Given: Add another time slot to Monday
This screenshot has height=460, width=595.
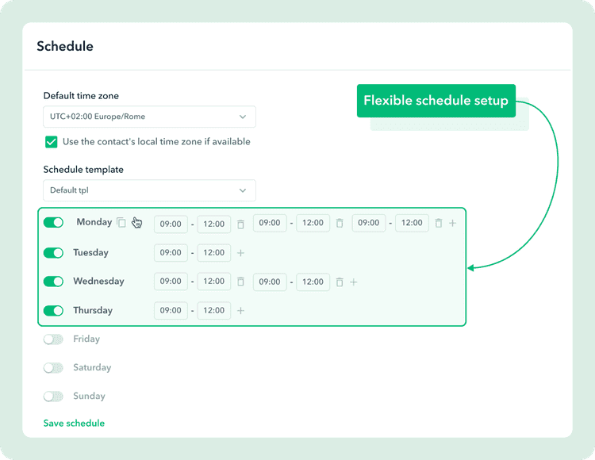Looking at the screenshot, I should click(x=452, y=223).
